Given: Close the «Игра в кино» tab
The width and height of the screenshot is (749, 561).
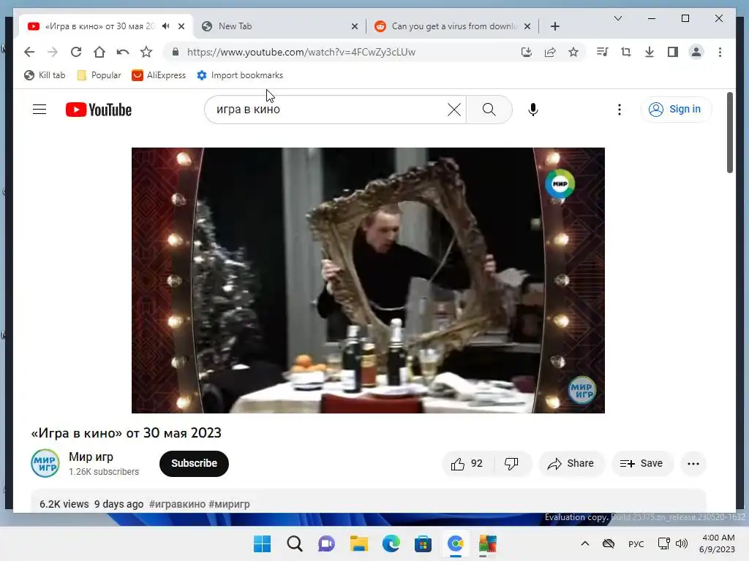Looking at the screenshot, I should tap(181, 26).
